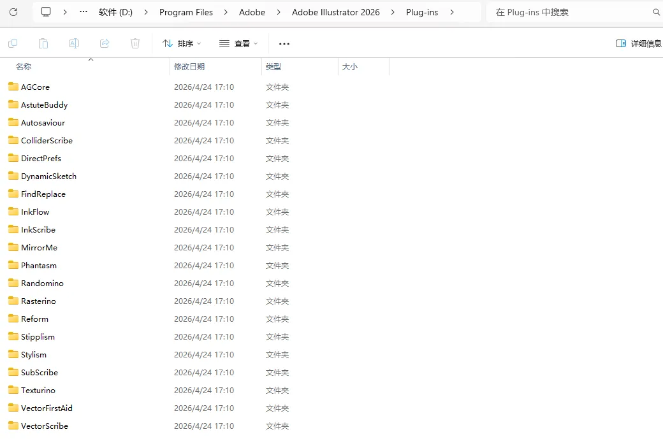Image resolution: width=663 pixels, height=439 pixels.
Task: Select the Rasterino folder icon
Action: (13, 301)
